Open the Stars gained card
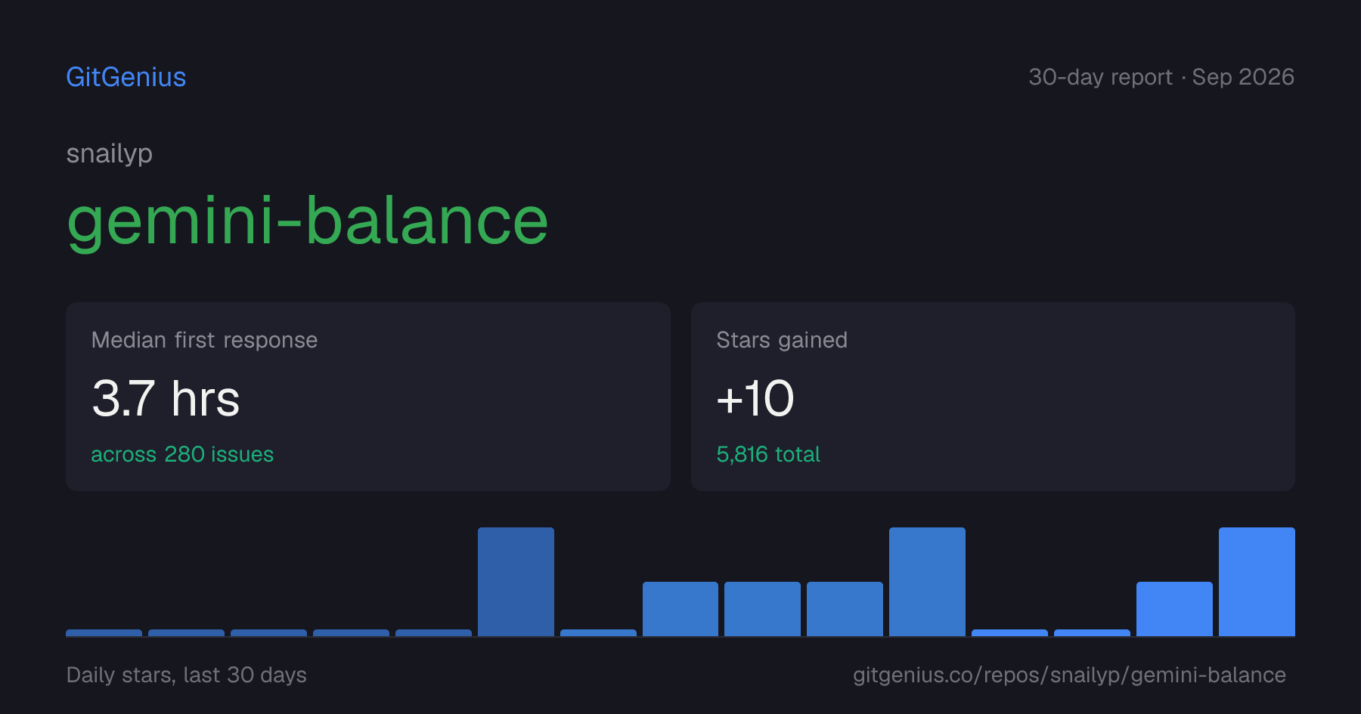This screenshot has height=714, width=1361. (993, 397)
